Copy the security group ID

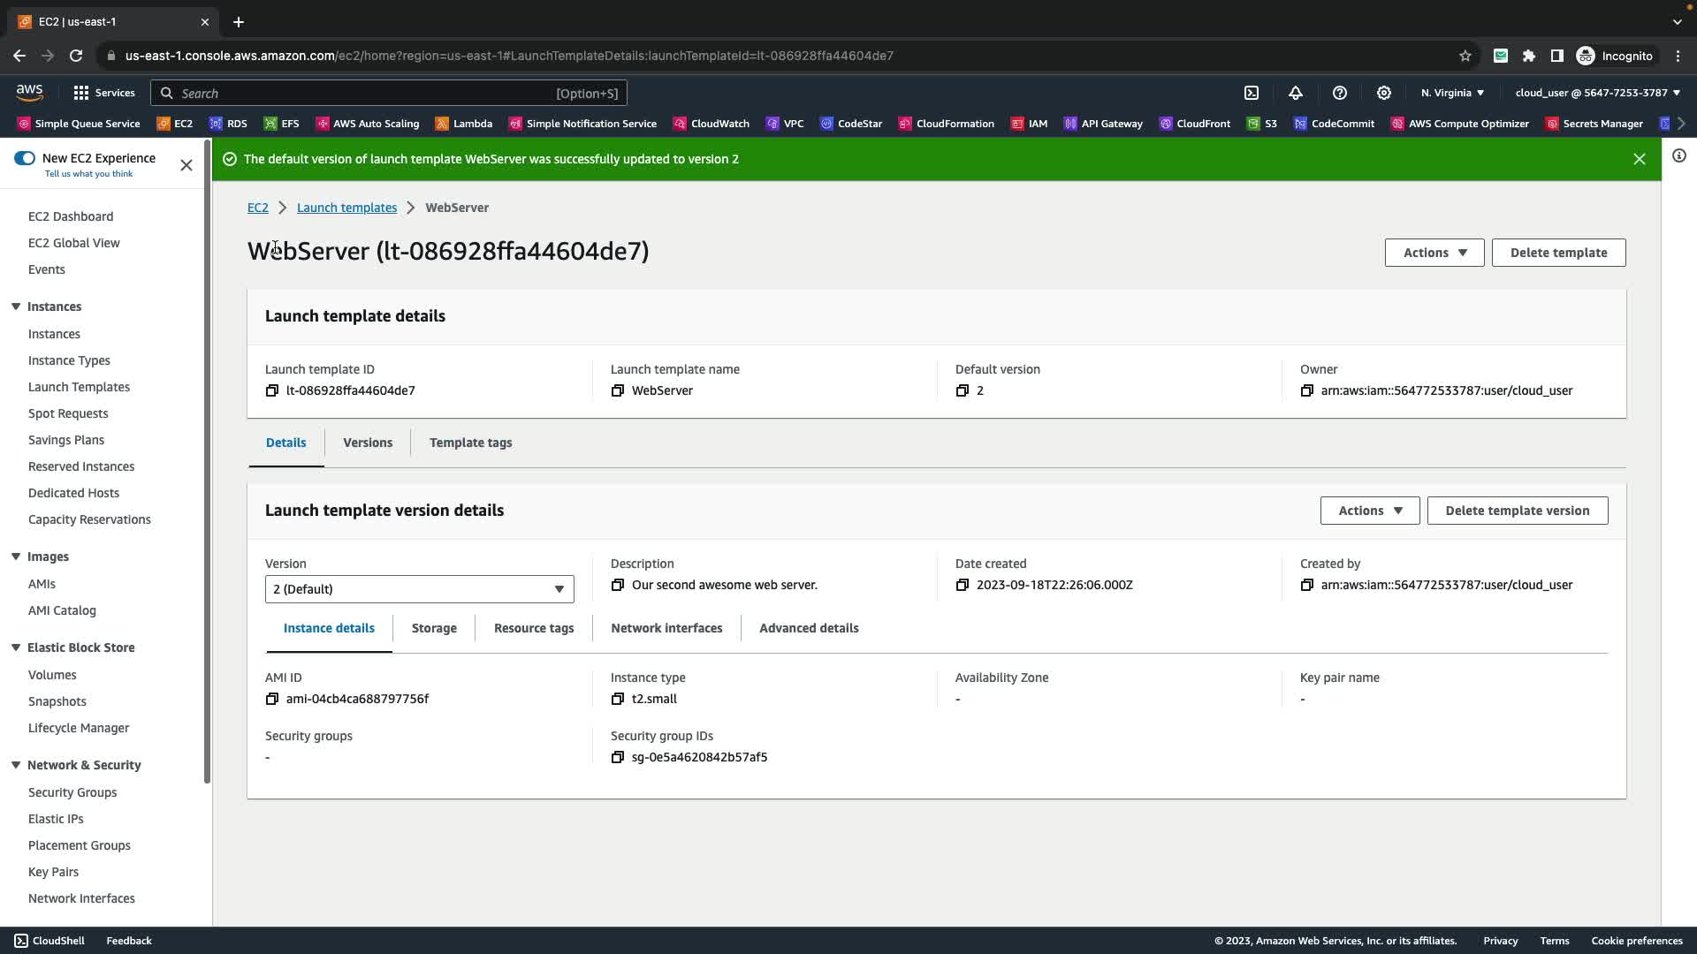(x=618, y=757)
